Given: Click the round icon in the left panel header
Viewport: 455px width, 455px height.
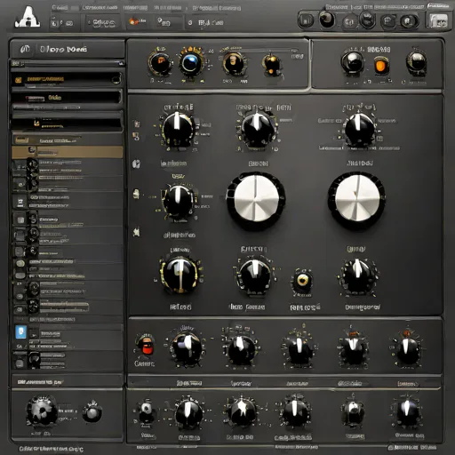Looking at the screenshot, I should [x=25, y=49].
